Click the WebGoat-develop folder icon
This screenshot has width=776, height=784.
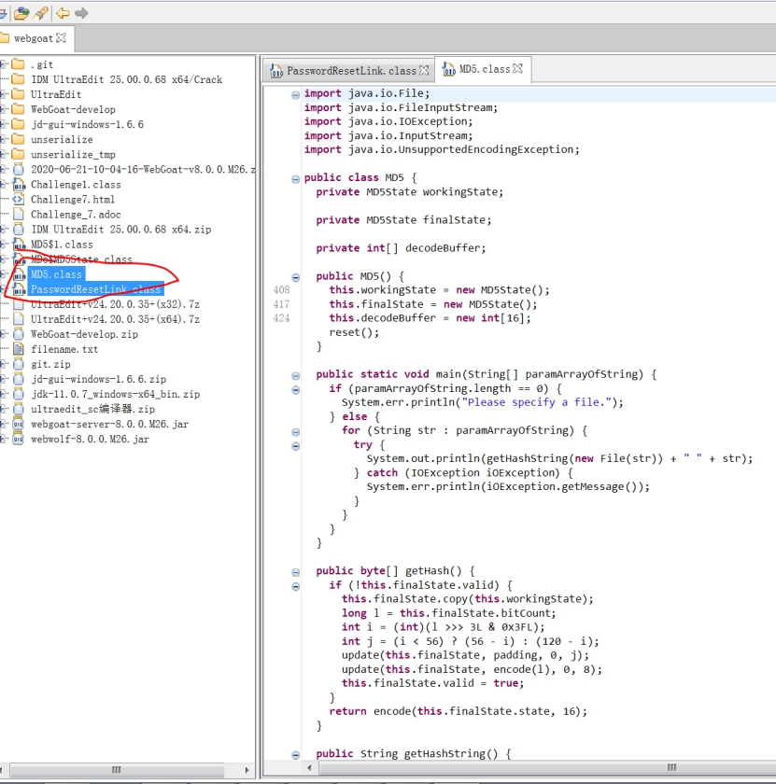(x=18, y=109)
